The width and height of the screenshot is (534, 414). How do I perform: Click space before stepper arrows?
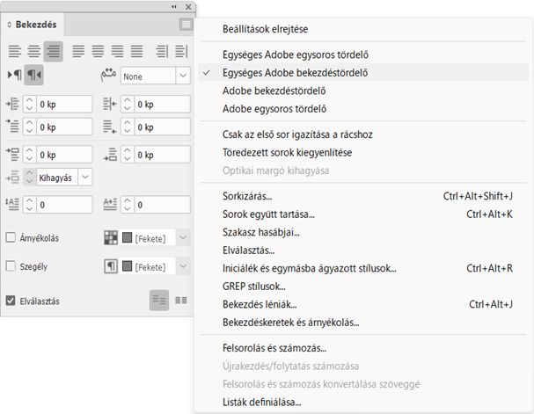coord(29,155)
